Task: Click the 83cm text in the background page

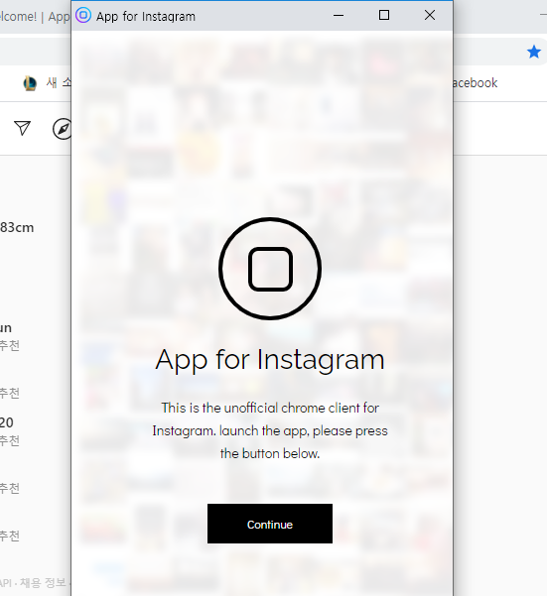Action: tap(17, 227)
